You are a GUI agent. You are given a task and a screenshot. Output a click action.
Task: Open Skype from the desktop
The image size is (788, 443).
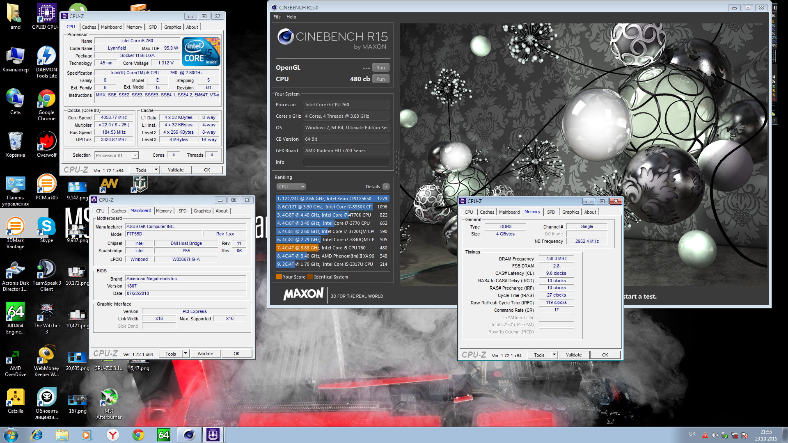point(46,230)
